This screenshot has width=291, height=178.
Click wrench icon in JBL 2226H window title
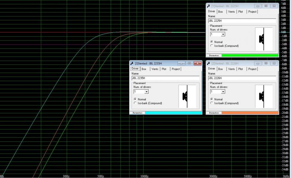click(x=209, y=64)
